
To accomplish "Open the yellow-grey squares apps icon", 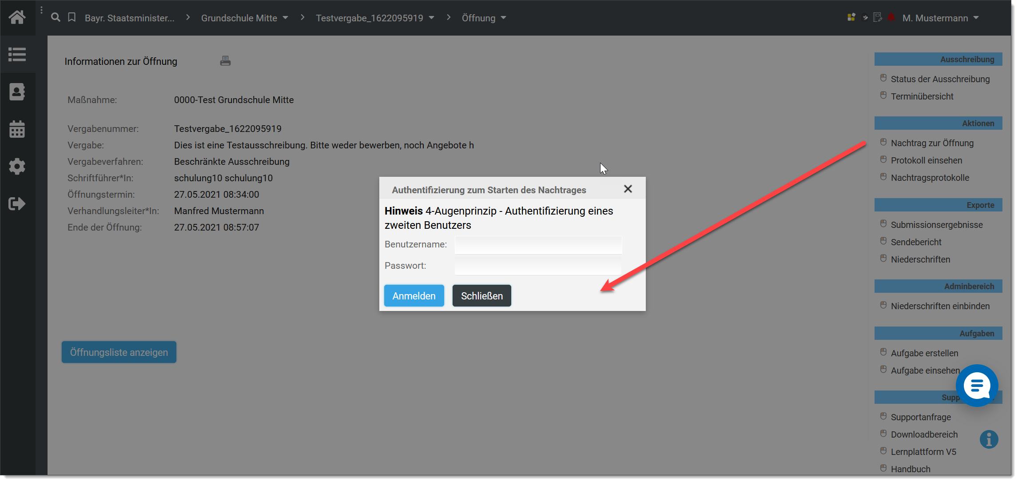I will pos(851,17).
